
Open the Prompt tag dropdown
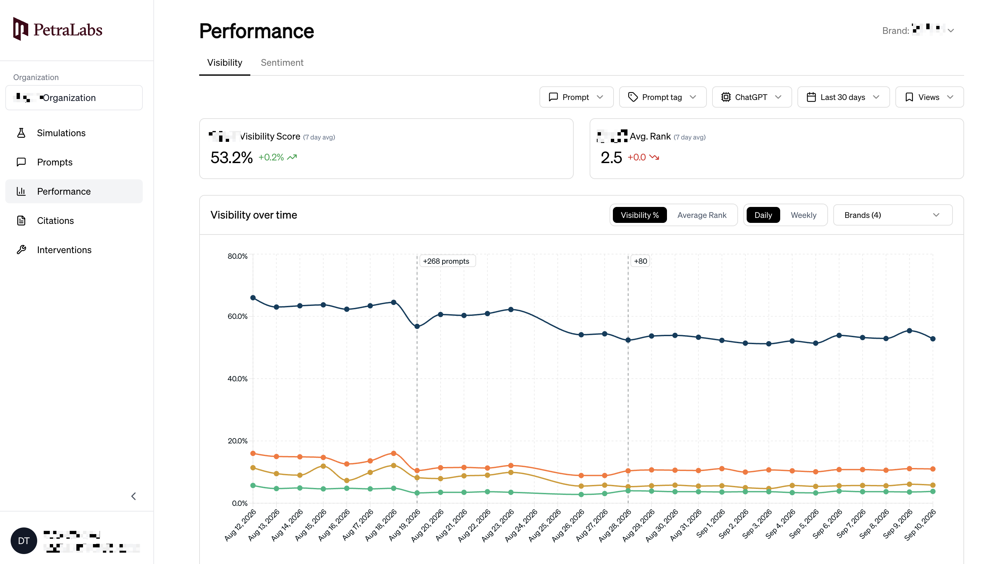click(x=663, y=97)
